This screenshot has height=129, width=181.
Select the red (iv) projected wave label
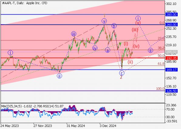(136, 46)
